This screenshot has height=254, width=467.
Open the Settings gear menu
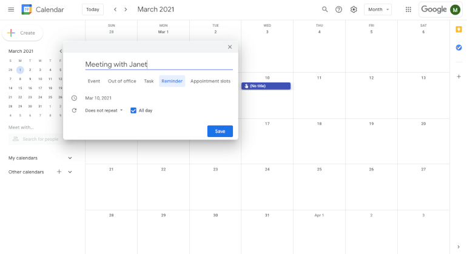tap(354, 10)
